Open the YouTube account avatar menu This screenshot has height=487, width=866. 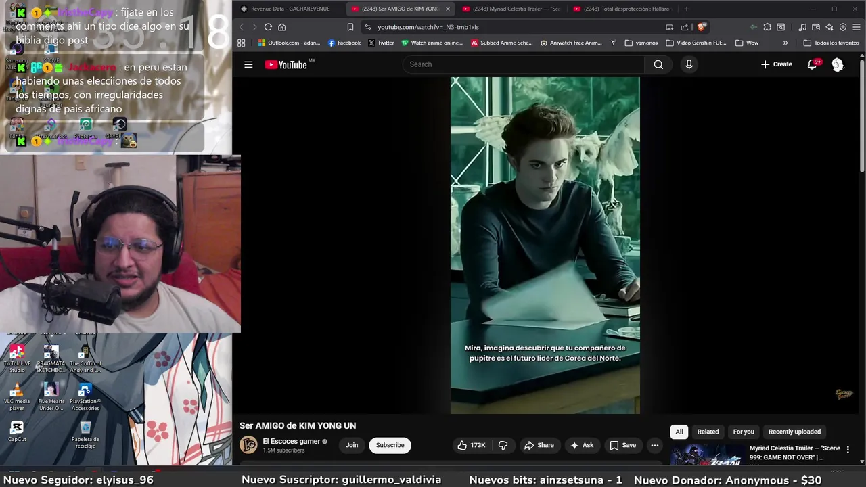(838, 64)
